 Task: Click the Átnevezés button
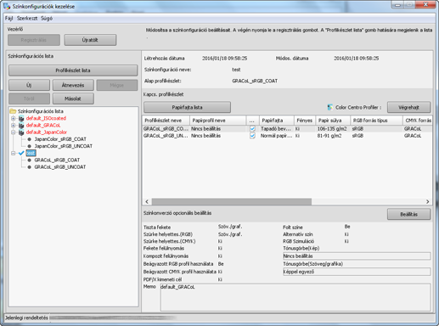[73, 85]
